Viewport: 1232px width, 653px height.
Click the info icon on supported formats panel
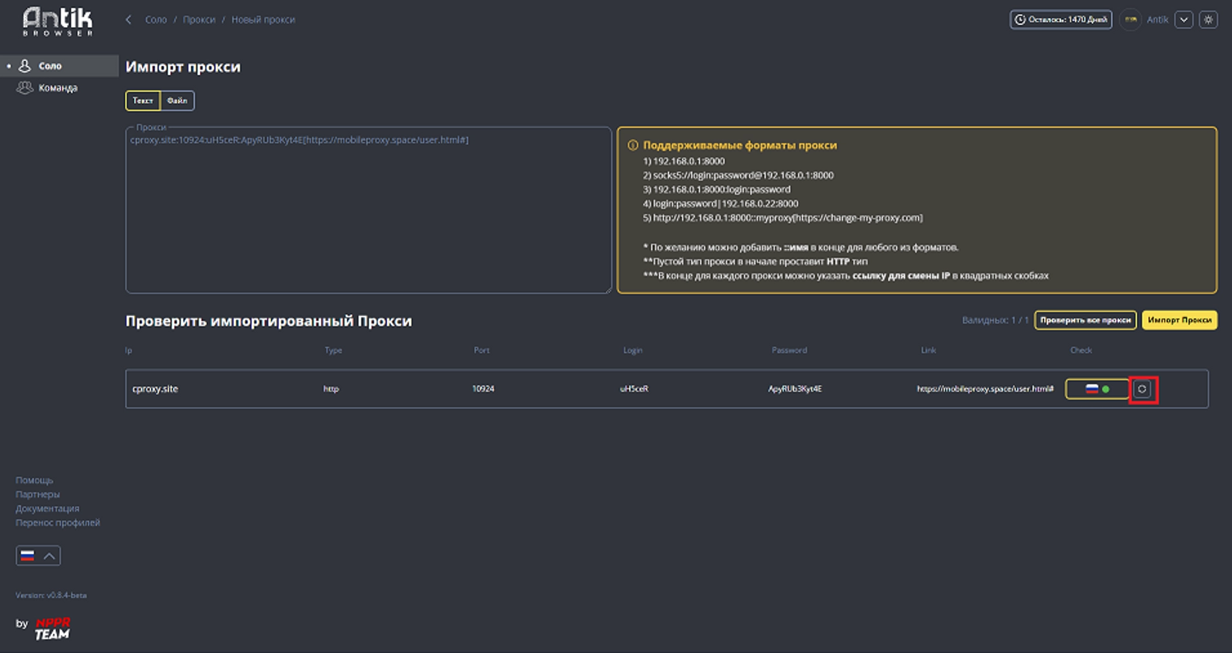pyautogui.click(x=634, y=145)
